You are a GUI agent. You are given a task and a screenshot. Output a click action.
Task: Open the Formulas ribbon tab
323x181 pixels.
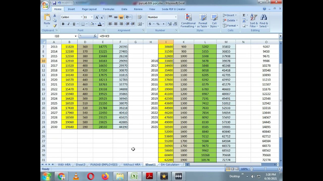tap(109, 9)
